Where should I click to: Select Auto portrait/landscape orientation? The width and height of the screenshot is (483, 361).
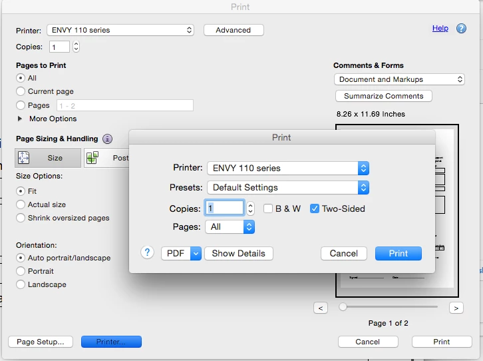(21, 258)
